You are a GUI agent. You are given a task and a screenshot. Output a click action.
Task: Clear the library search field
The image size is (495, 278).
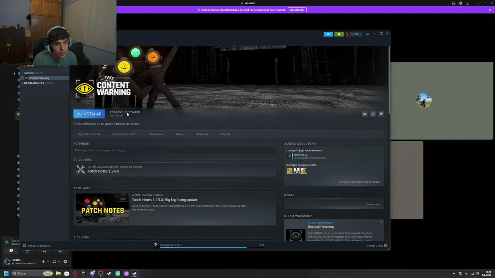59,66
